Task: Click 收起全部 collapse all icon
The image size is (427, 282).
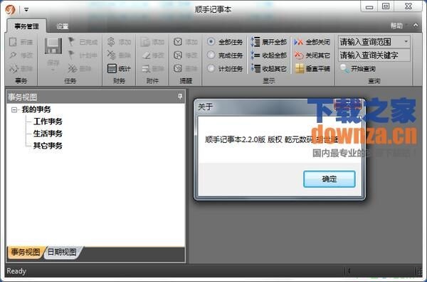Action: click(x=255, y=55)
